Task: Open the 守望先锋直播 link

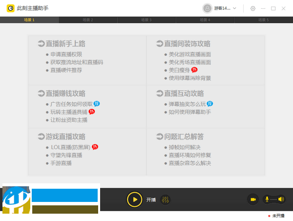Action: [66, 155]
